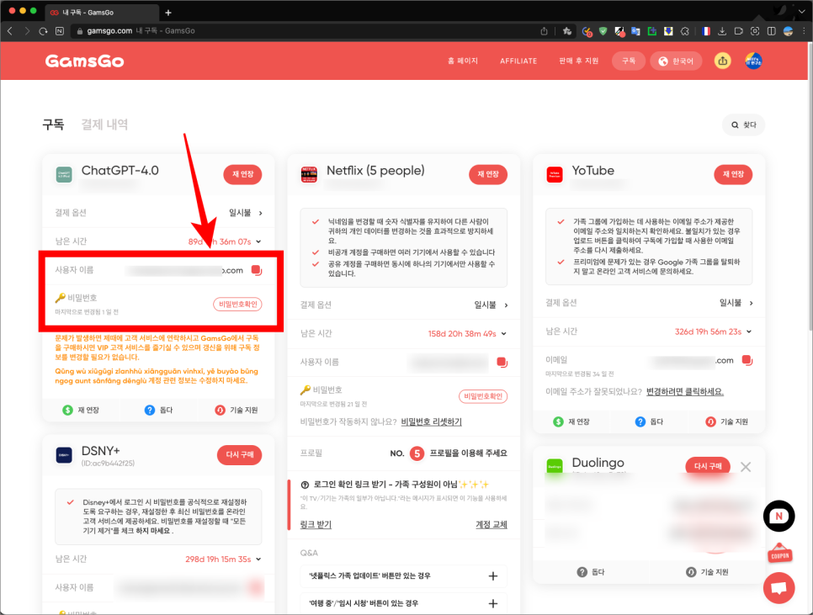
Task: Click the 비밀번호 리셋하기 link
Action: click(x=432, y=421)
